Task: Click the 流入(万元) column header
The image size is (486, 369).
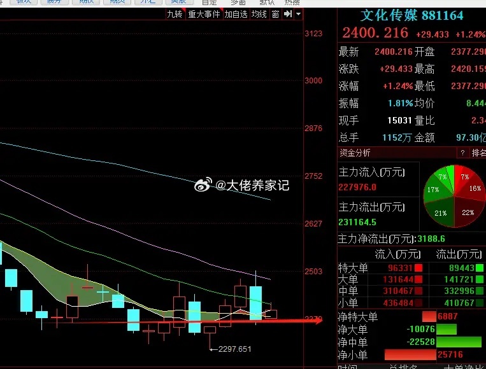Action: pyautogui.click(x=397, y=254)
